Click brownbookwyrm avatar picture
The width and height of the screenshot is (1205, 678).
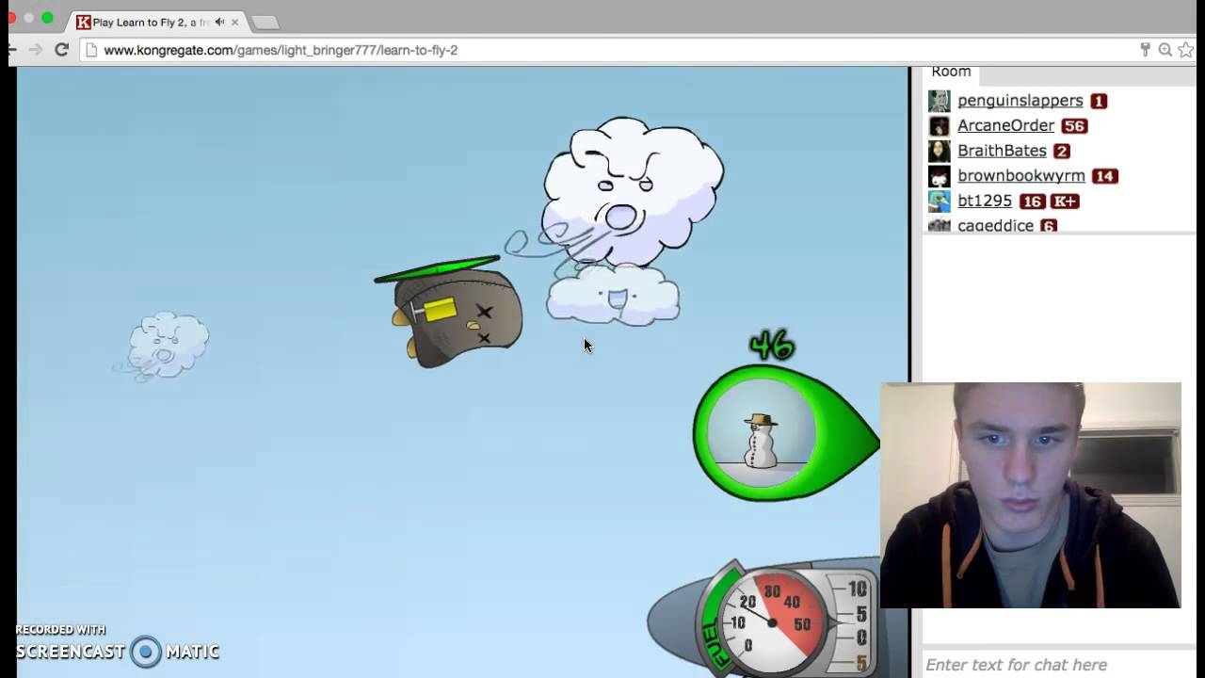tap(940, 176)
